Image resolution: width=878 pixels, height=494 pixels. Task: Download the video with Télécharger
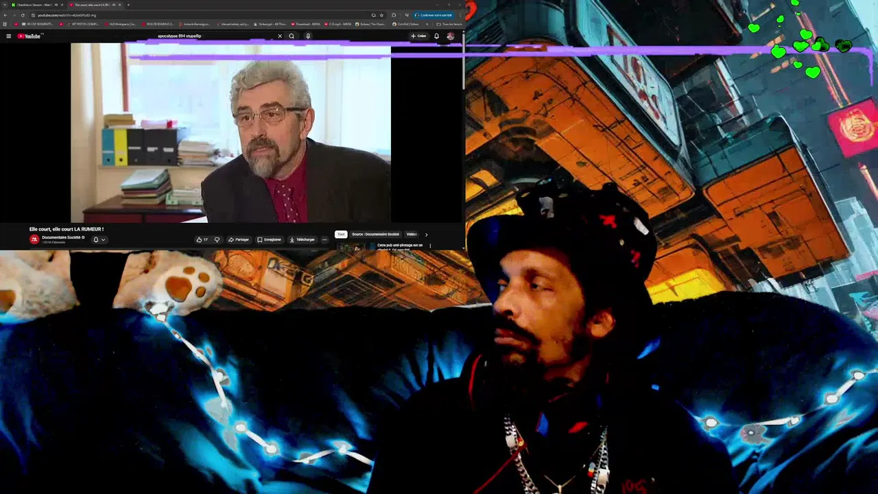[x=302, y=239]
